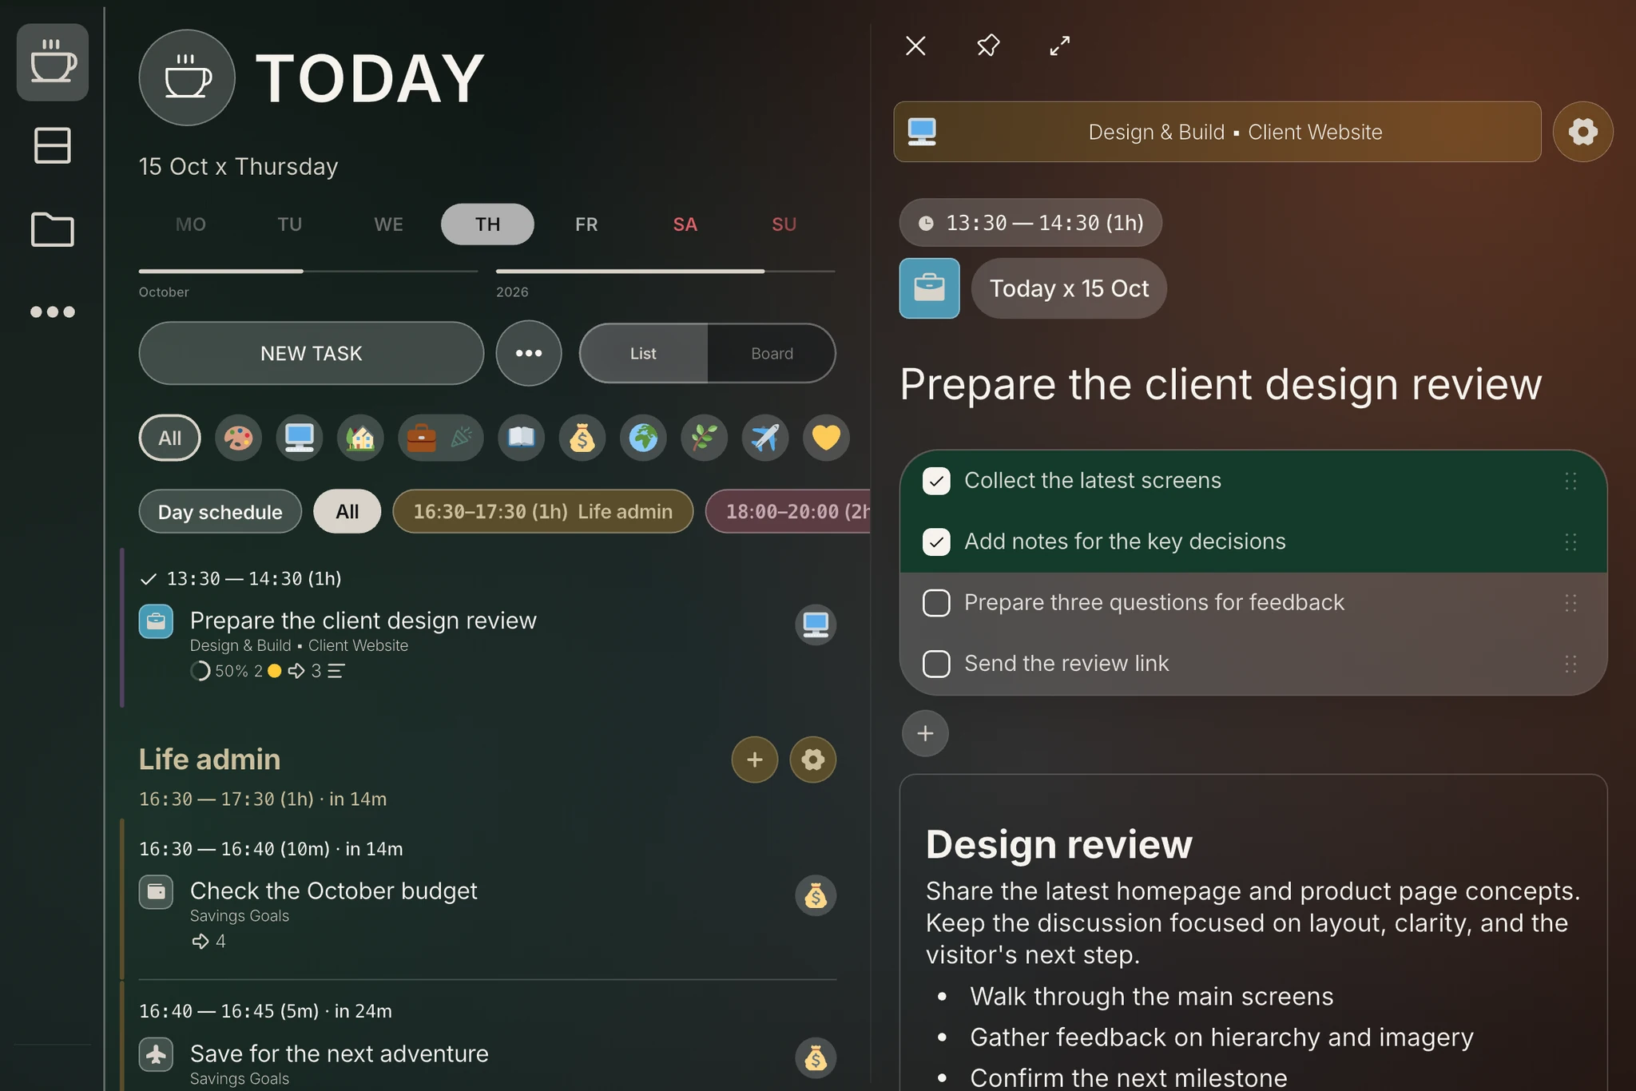Filter by the airplane category icon
Screen dimensions: 1636x1091
[765, 438]
